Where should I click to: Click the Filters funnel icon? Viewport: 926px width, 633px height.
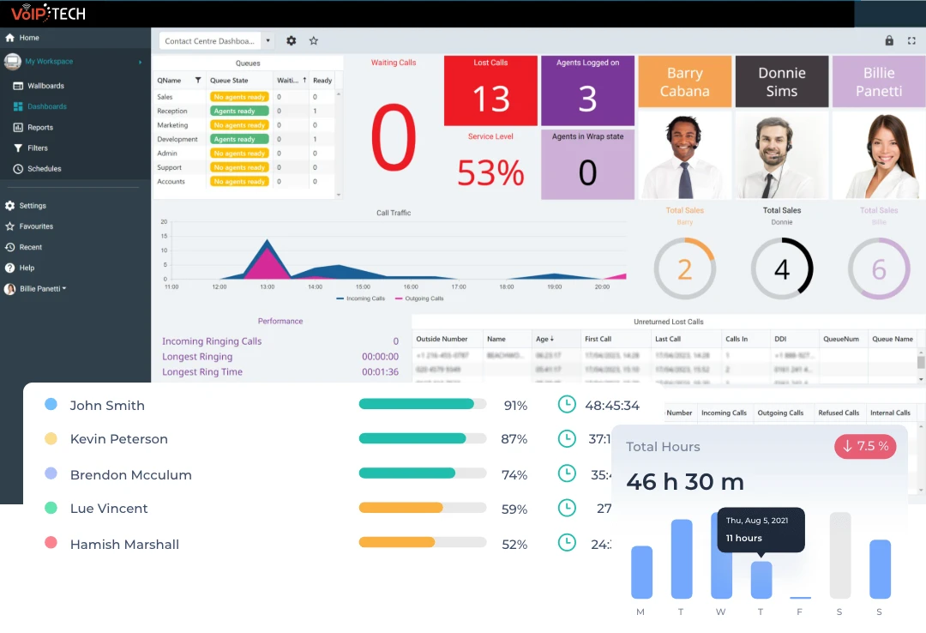click(18, 148)
